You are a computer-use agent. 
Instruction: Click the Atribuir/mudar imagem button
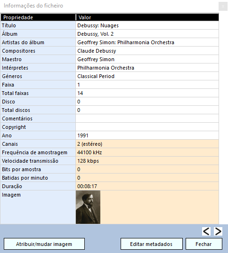tap(44, 244)
